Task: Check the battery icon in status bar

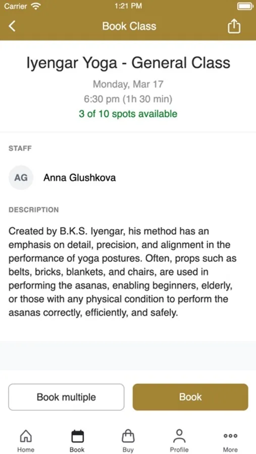Action: coord(245,7)
